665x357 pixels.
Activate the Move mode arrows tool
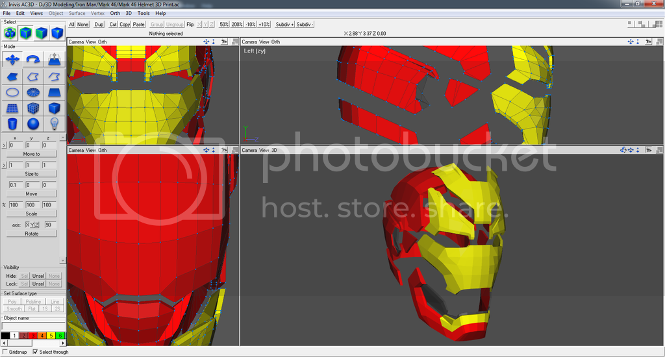point(13,59)
